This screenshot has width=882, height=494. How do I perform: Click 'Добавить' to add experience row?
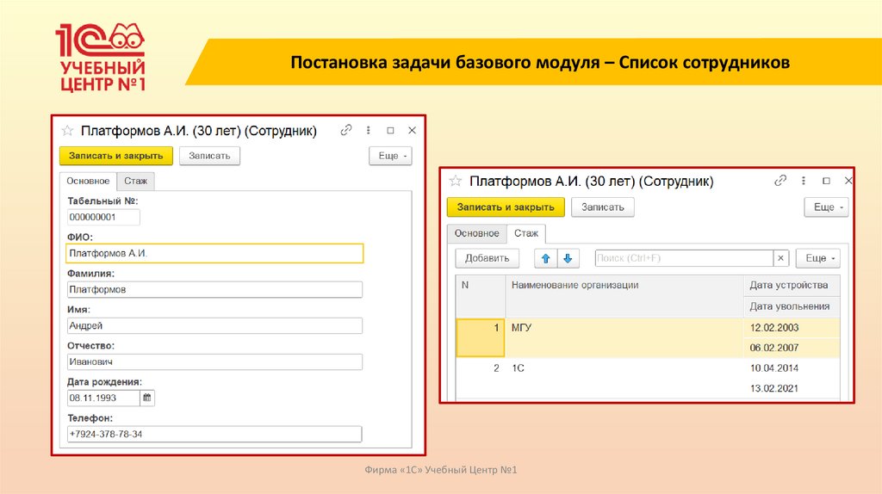(487, 258)
